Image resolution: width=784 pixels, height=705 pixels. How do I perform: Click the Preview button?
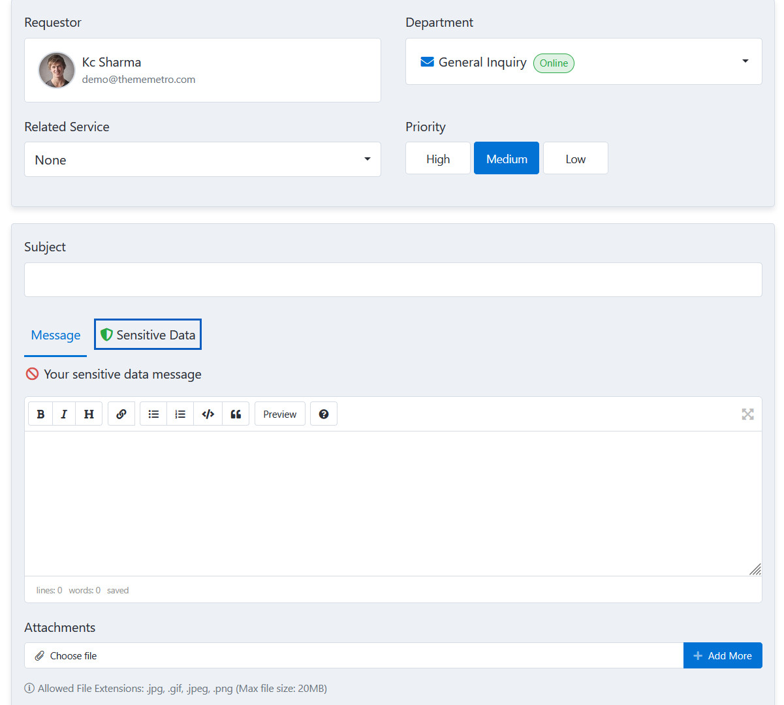point(279,414)
